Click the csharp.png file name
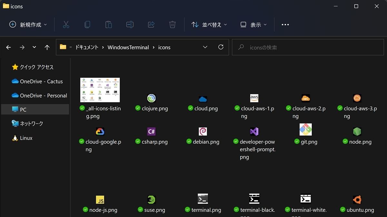This screenshot has width=387, height=217. [x=154, y=142]
